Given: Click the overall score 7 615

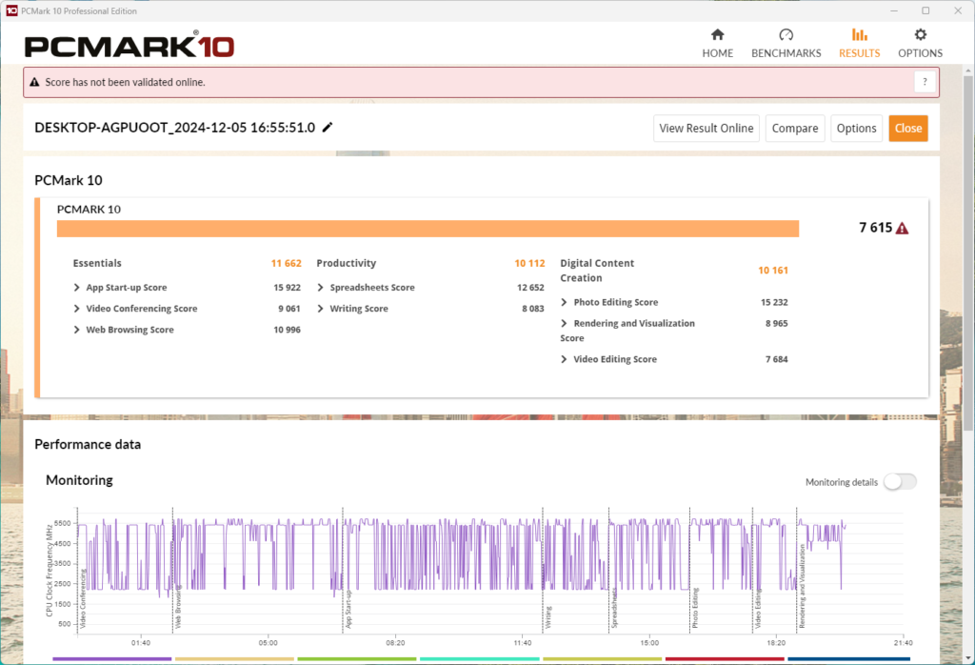Looking at the screenshot, I should click(876, 228).
